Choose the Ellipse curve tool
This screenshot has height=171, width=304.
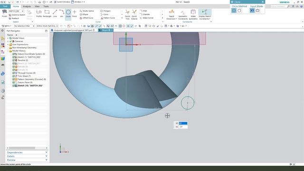[84, 14]
